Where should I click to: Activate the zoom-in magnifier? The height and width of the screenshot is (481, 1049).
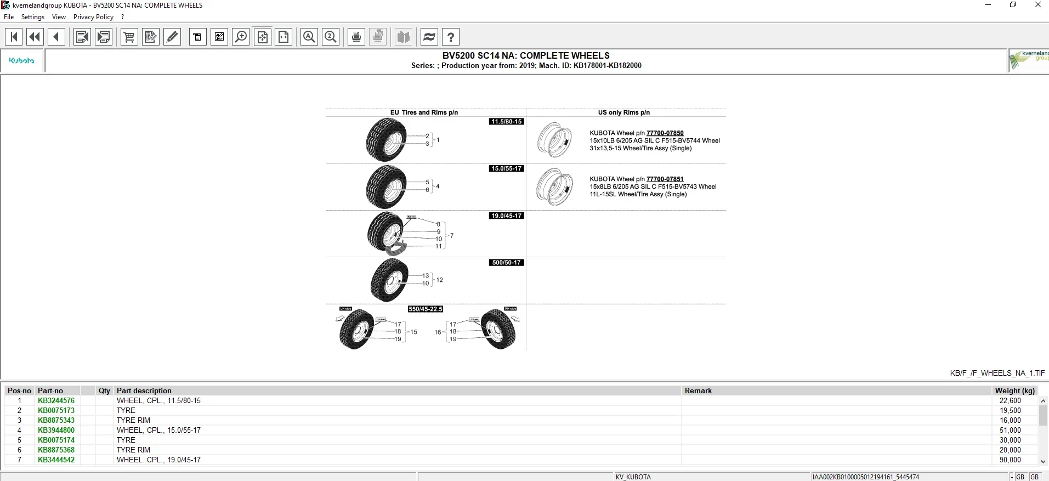(241, 37)
